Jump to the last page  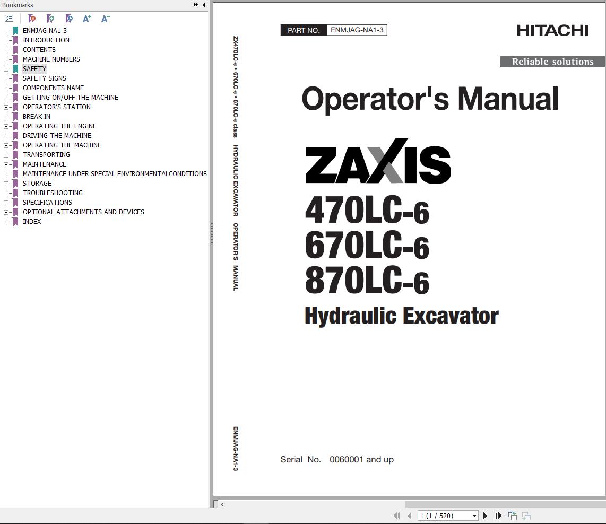(x=499, y=516)
